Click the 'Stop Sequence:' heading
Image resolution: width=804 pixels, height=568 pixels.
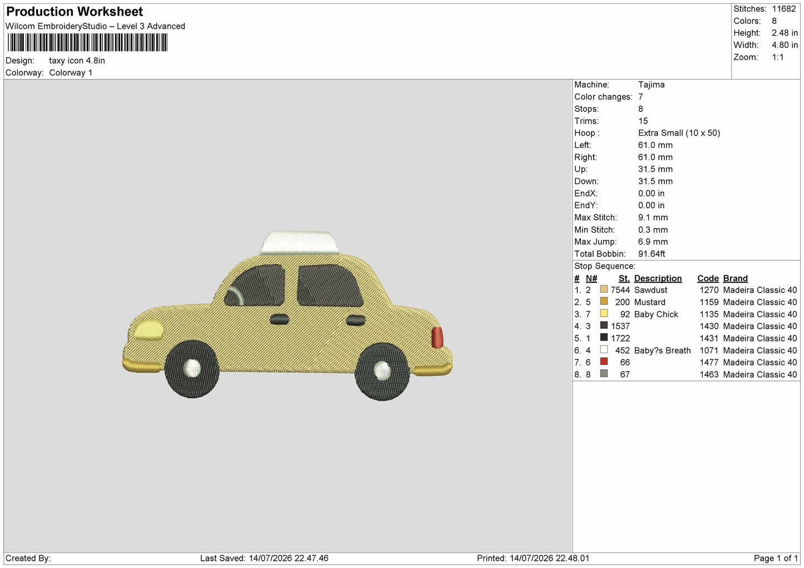coord(605,266)
